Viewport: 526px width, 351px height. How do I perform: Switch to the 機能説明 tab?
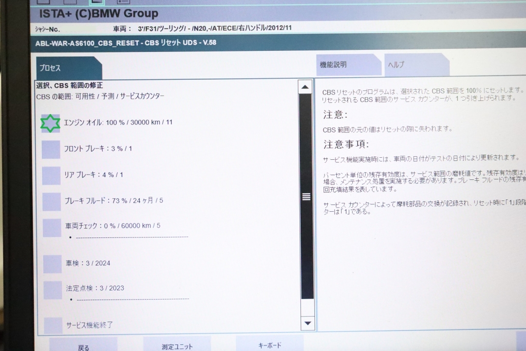[348, 64]
